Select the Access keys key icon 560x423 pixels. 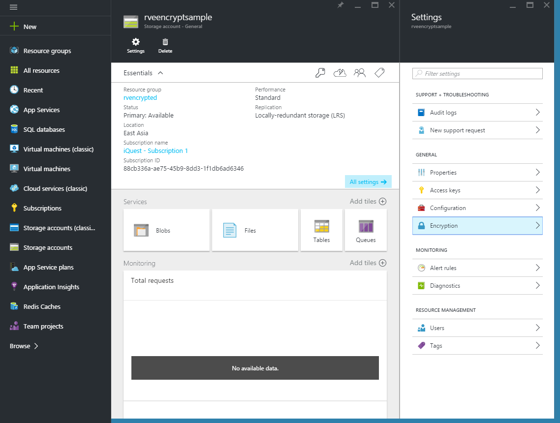(422, 190)
